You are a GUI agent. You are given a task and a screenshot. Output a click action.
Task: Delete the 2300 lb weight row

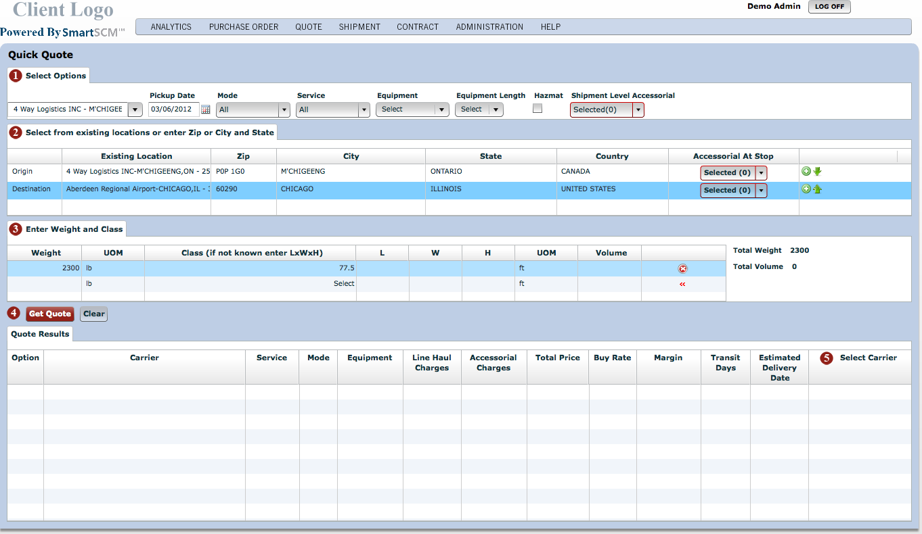682,269
